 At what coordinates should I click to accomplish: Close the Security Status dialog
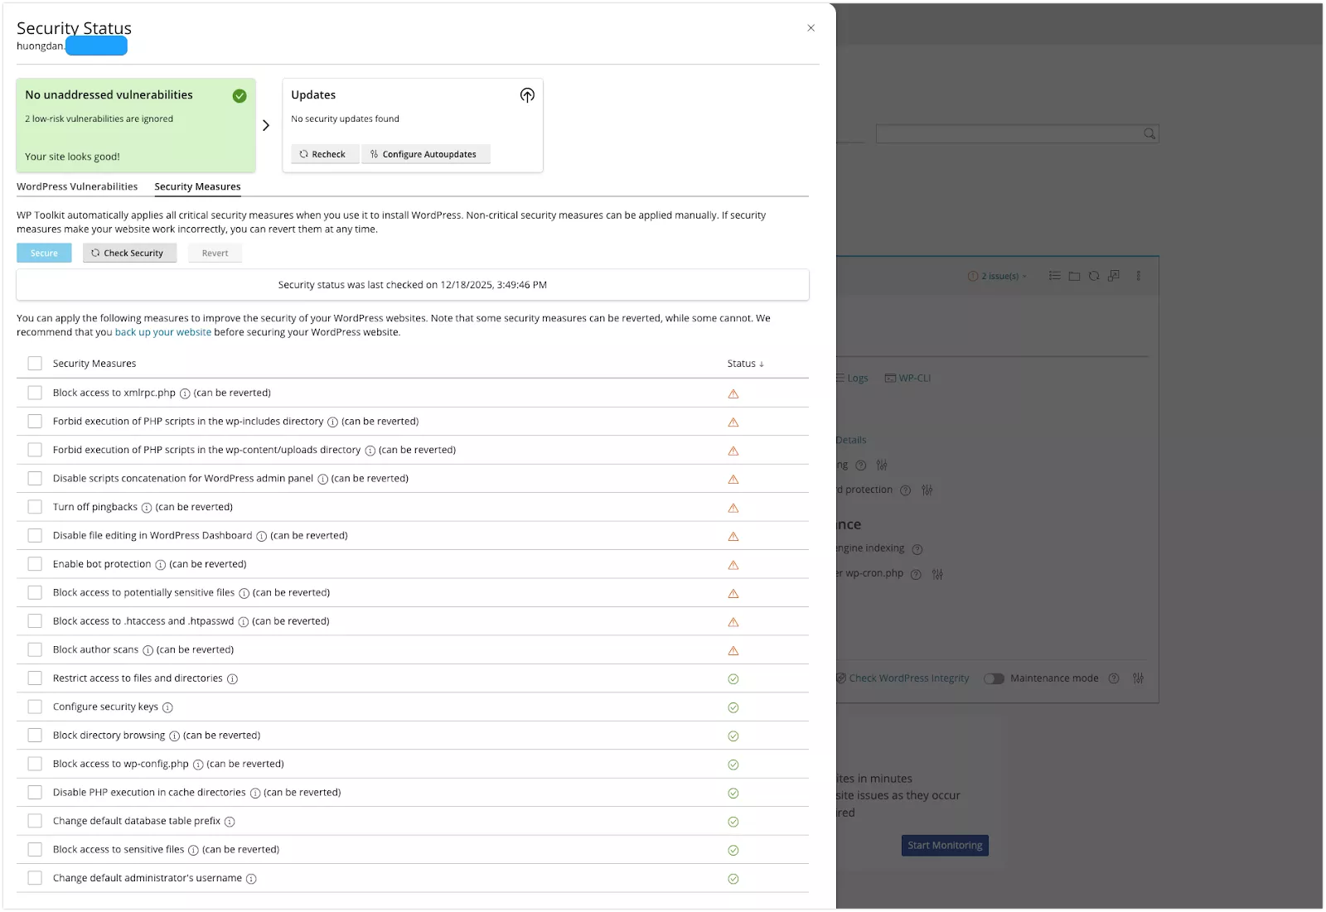pyautogui.click(x=811, y=28)
